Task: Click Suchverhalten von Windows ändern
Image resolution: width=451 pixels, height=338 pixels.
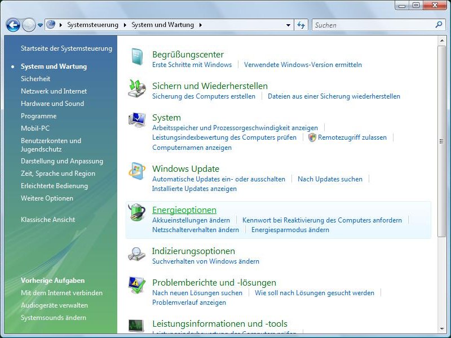Action: point(206,261)
